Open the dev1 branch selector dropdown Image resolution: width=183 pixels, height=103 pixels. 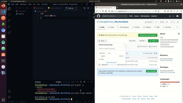[102, 41]
